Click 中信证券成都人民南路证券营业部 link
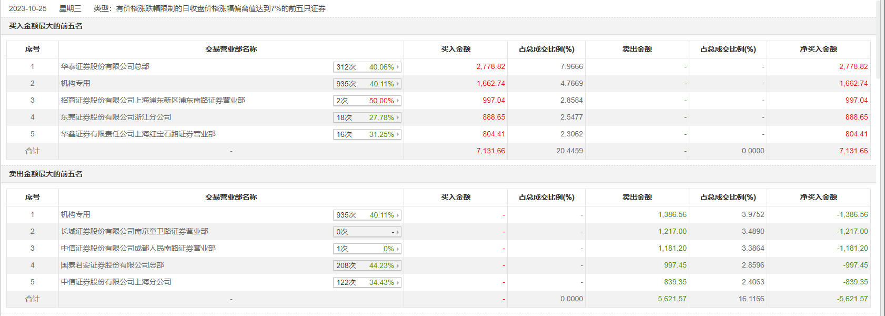 click(138, 248)
